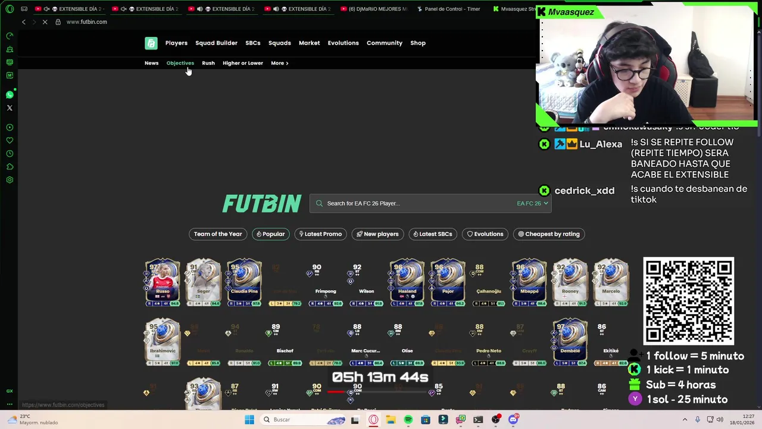This screenshot has height=429, width=762.
Task: Open the Claudia Pina 95 player card
Action: click(x=244, y=282)
